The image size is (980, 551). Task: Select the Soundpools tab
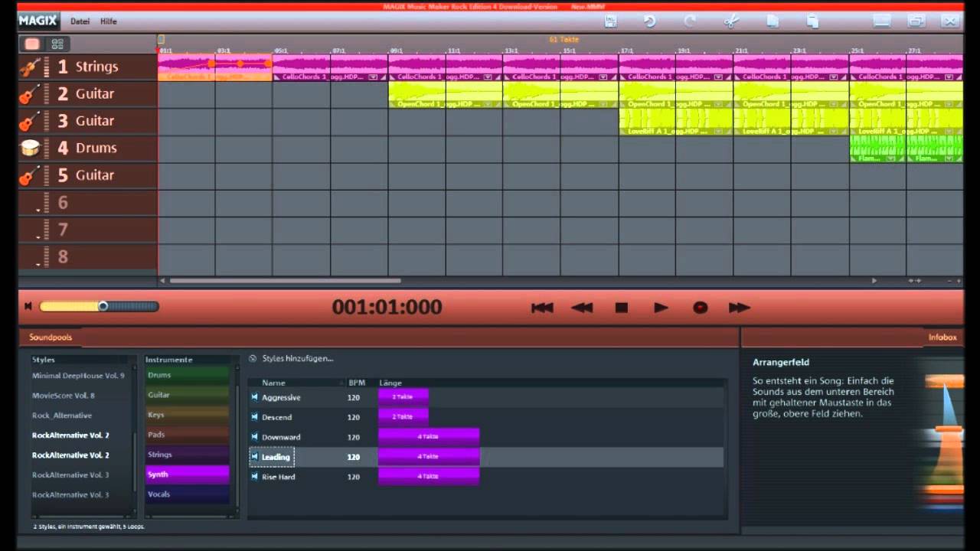coord(50,337)
